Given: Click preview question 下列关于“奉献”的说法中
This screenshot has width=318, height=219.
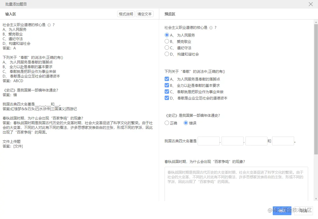Looking at the screenshot, I should point(195,71).
